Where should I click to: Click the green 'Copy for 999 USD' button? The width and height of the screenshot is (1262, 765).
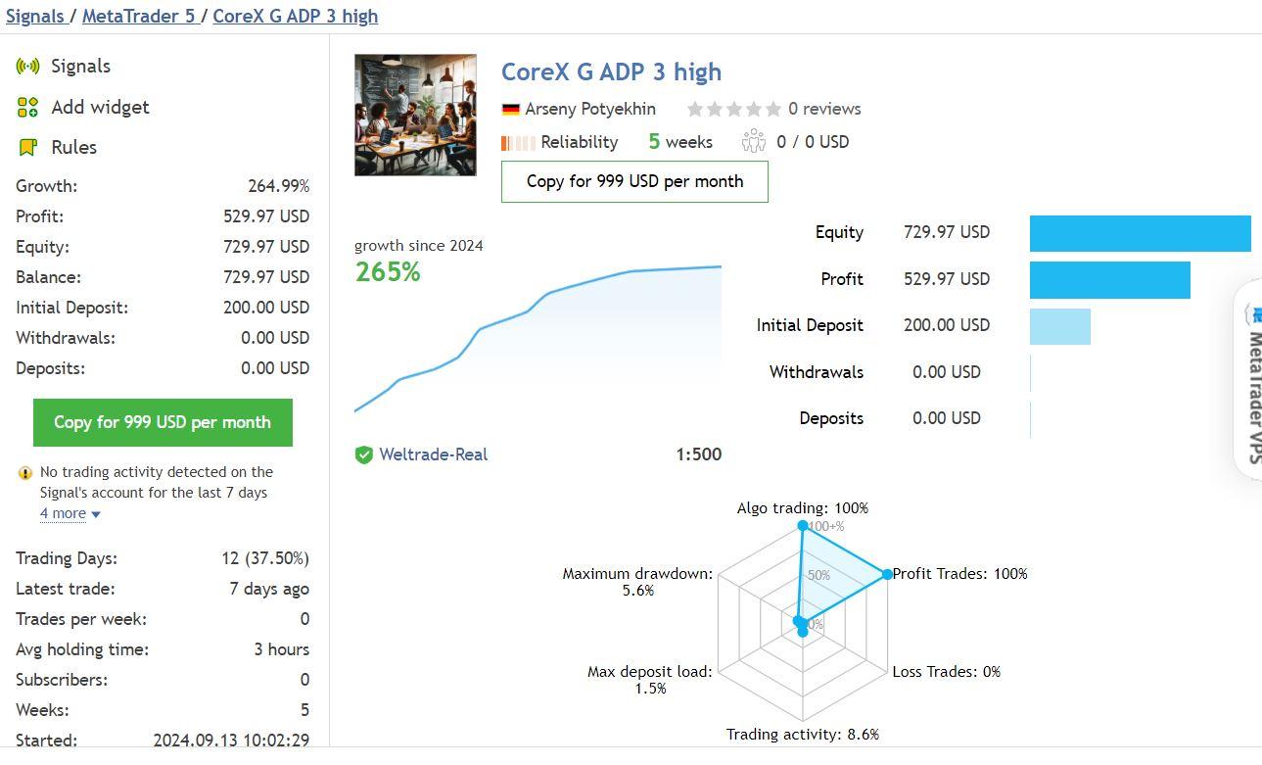click(163, 422)
